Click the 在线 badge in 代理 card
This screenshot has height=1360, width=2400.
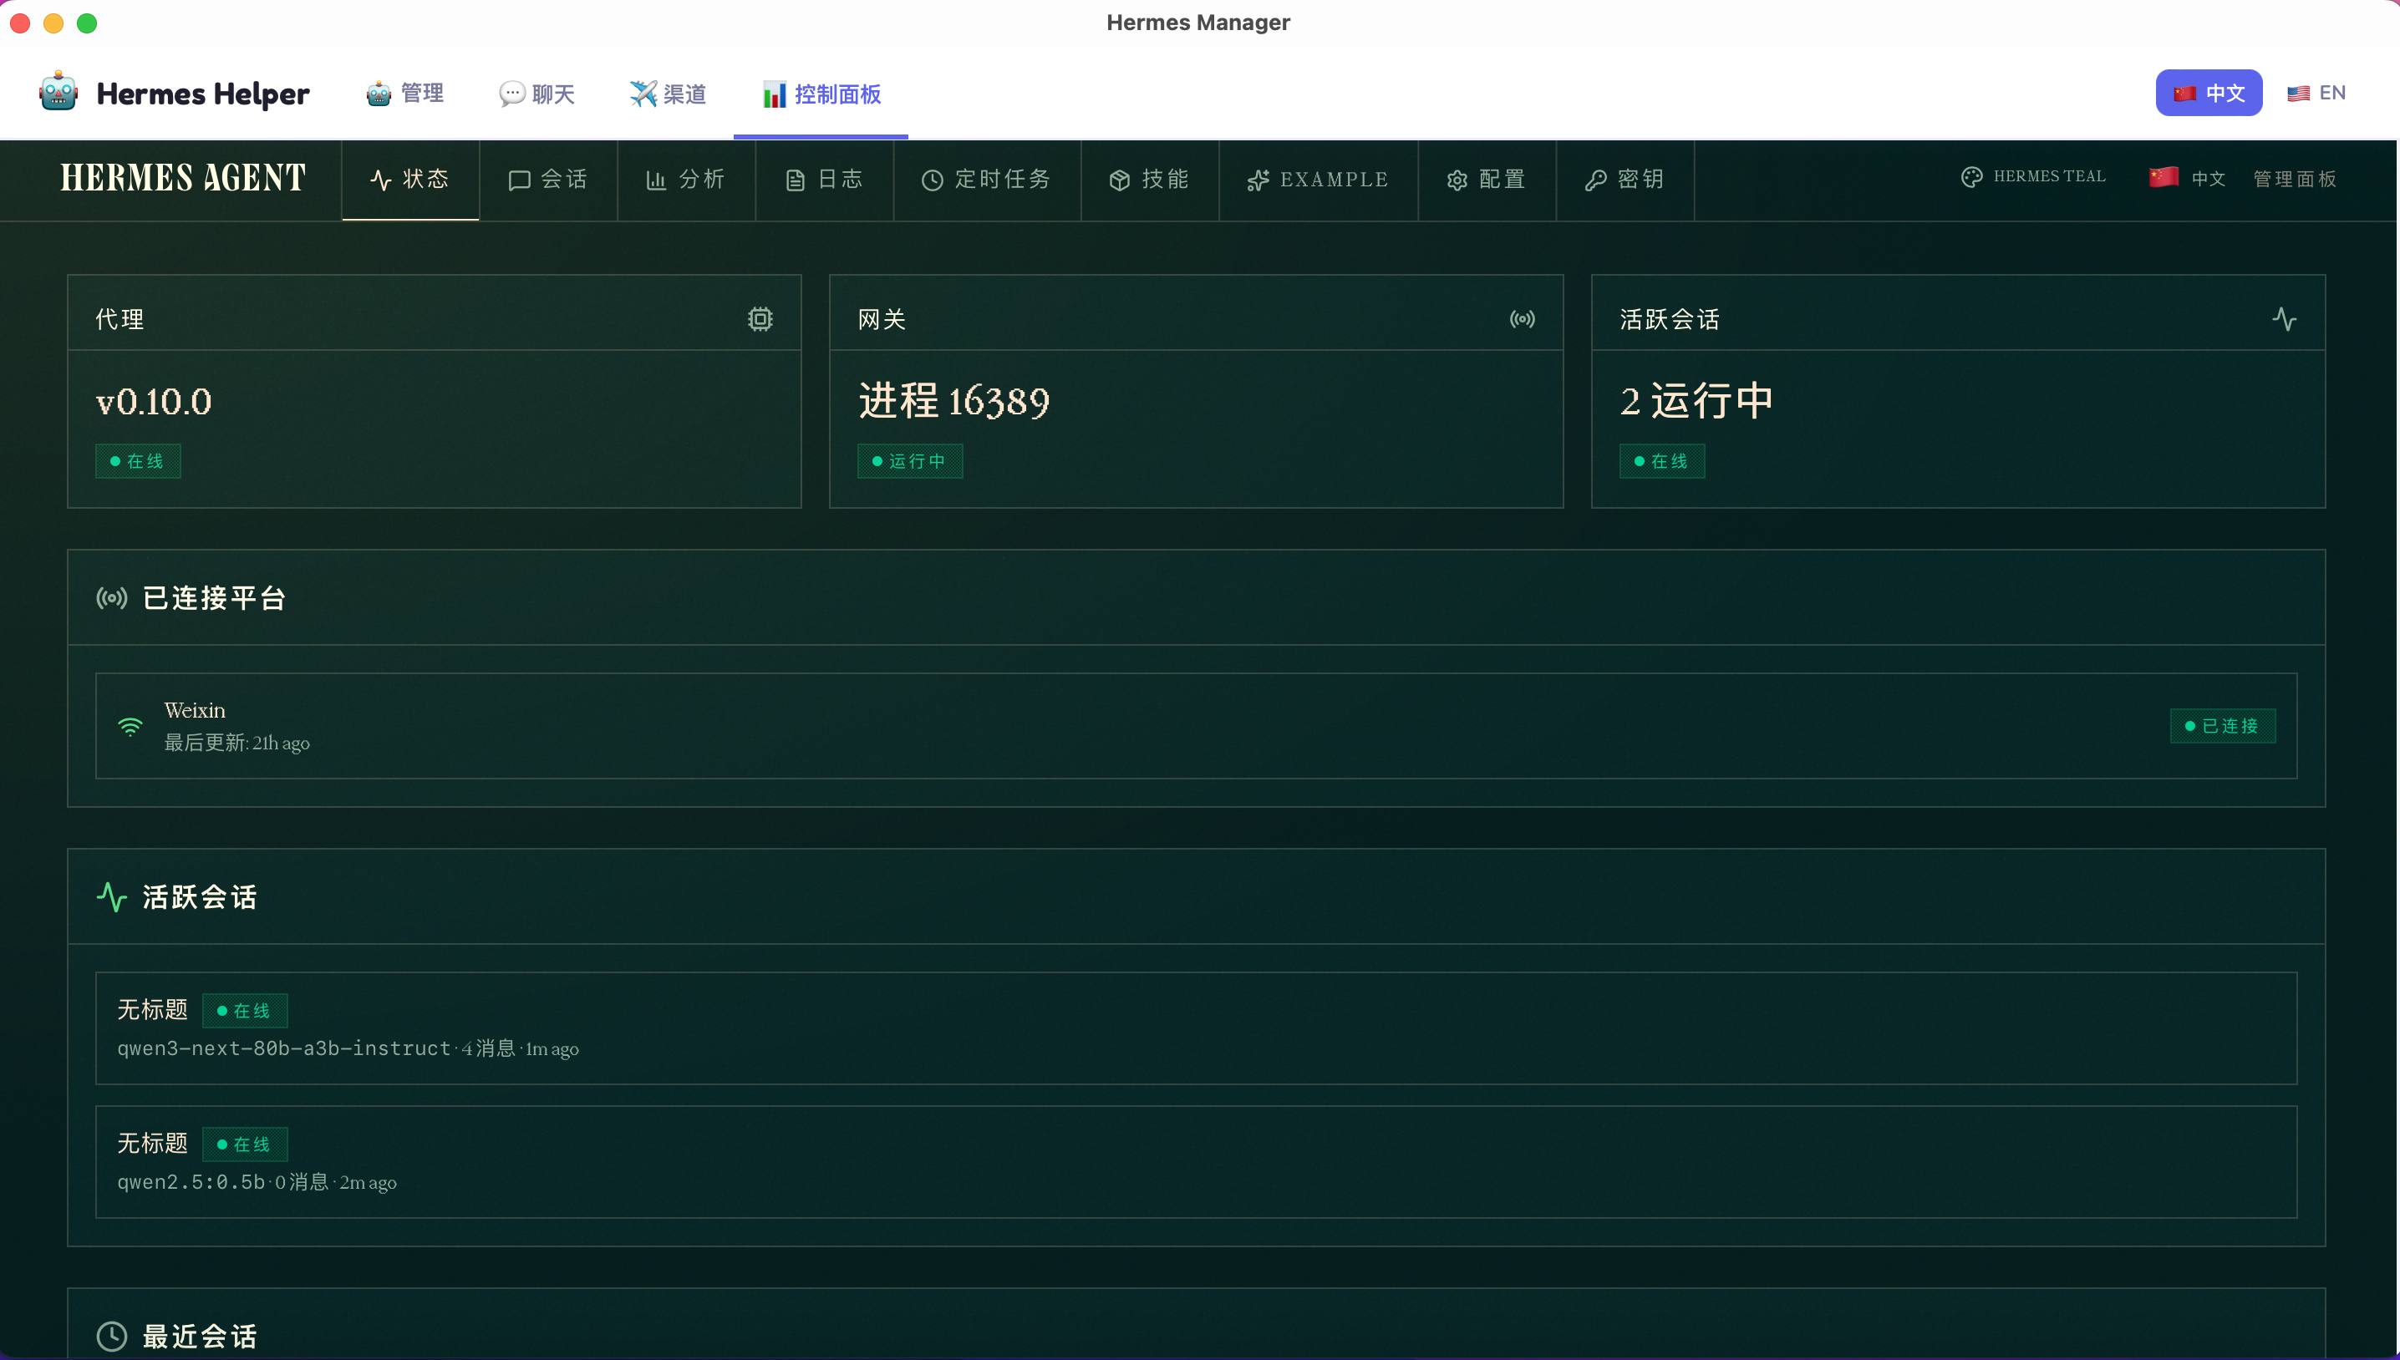coord(138,461)
